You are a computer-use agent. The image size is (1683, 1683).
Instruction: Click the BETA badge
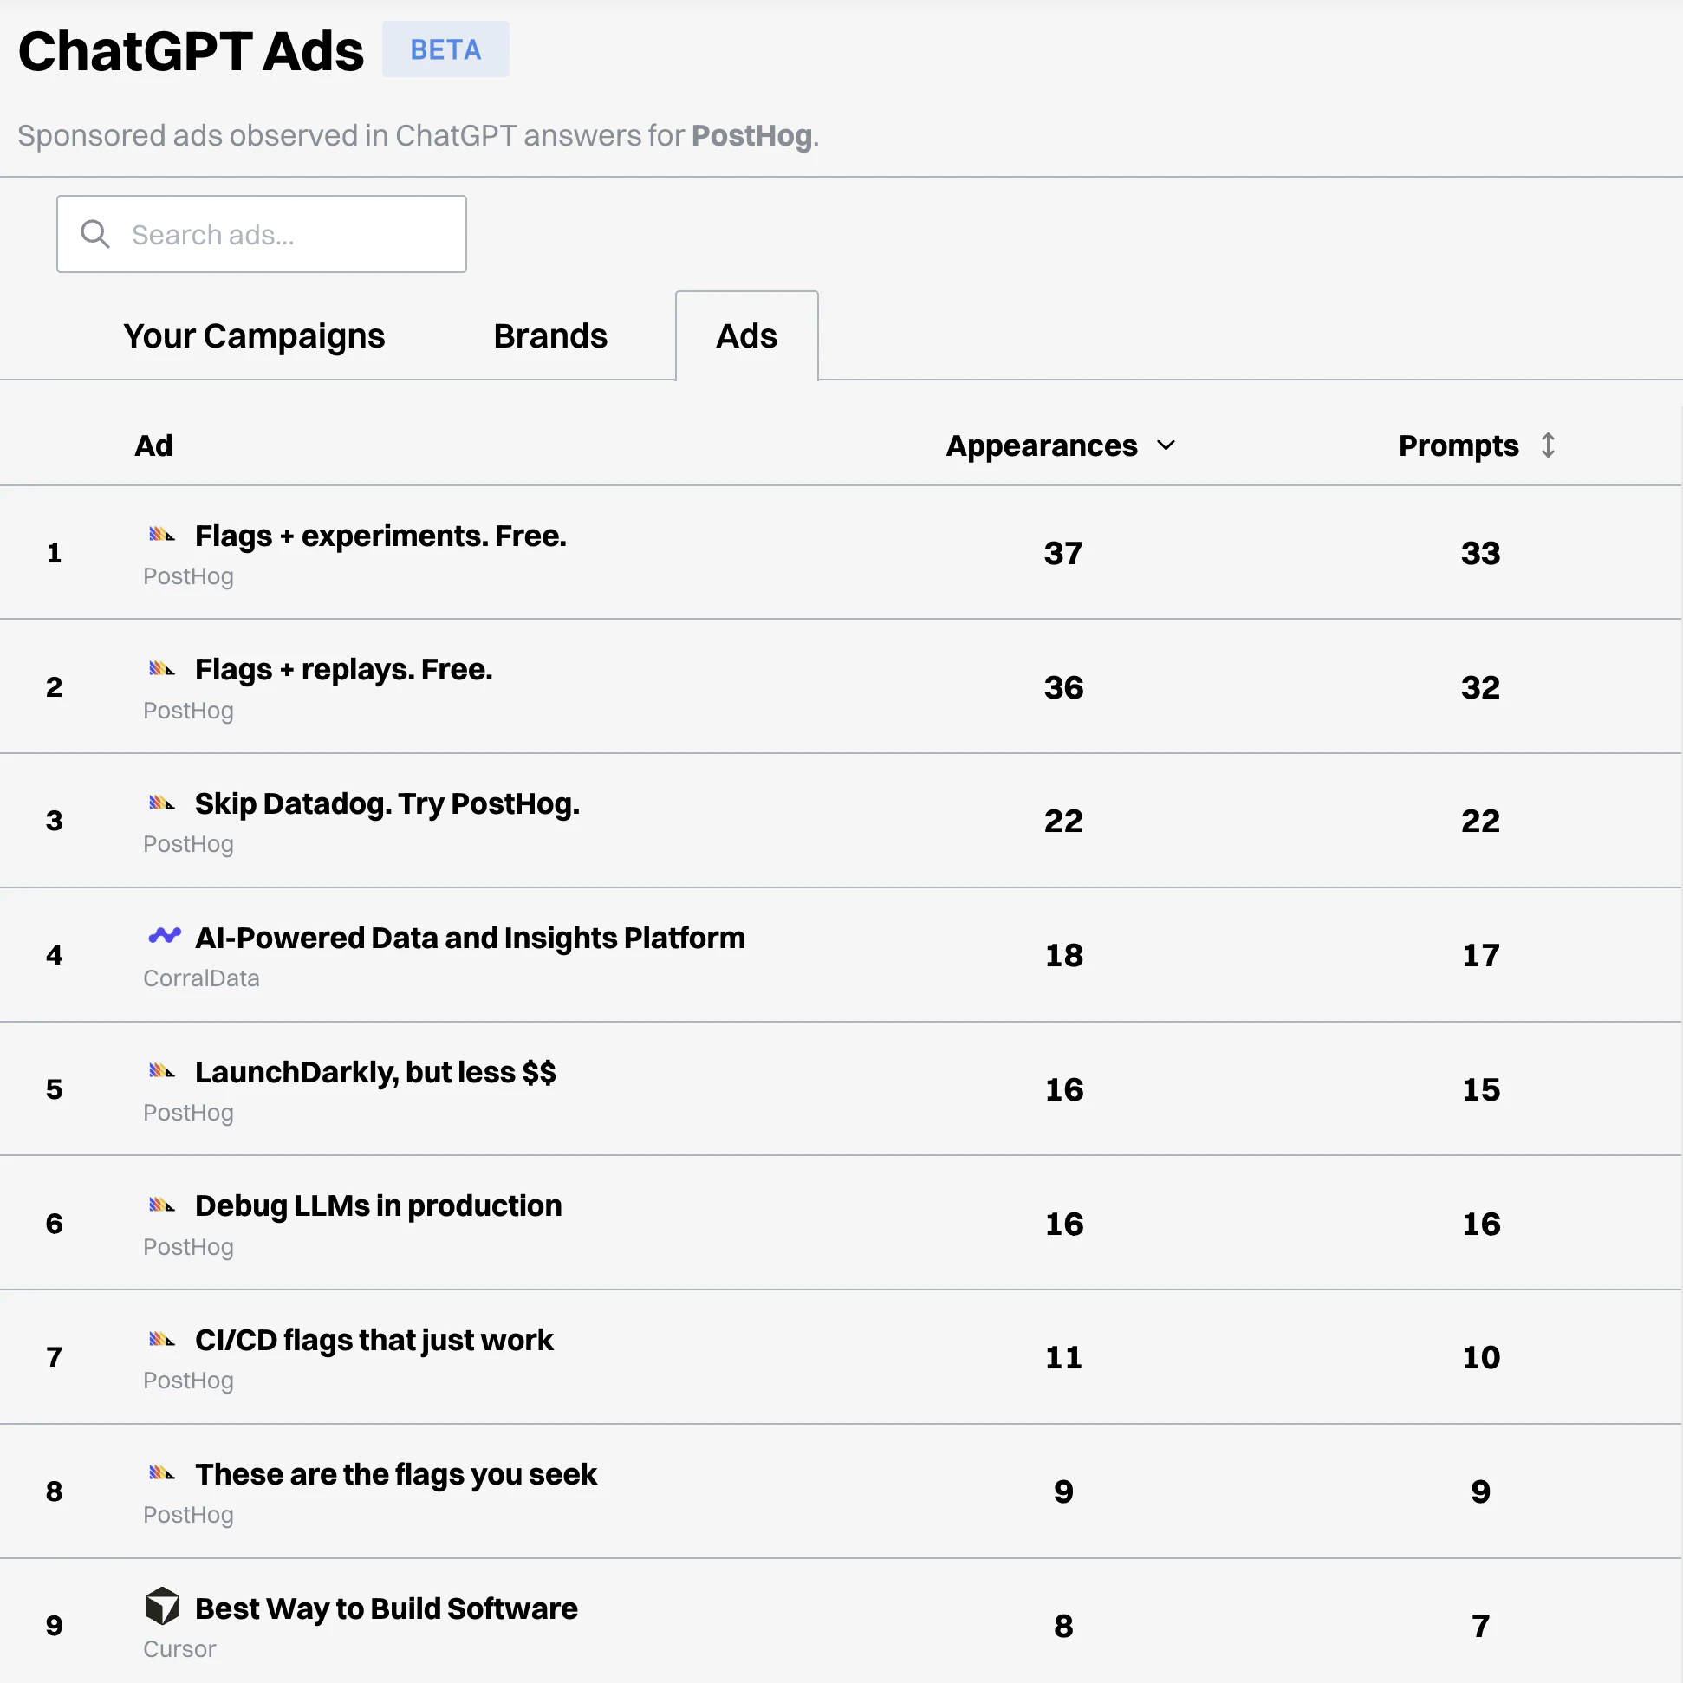pyautogui.click(x=445, y=49)
